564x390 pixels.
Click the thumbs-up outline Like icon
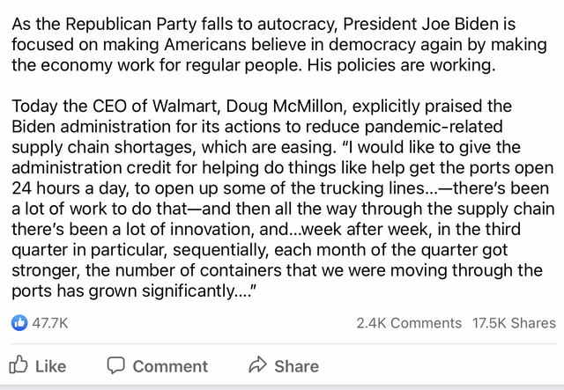click(19, 364)
